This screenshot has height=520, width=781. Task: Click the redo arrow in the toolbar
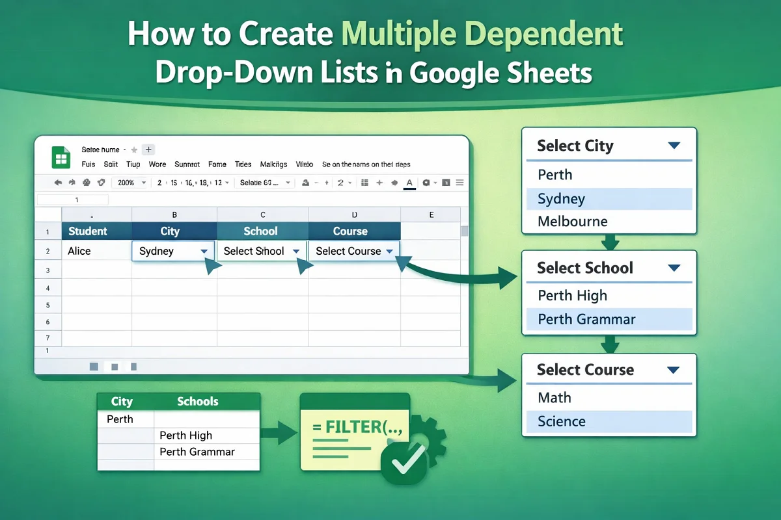[x=72, y=183]
